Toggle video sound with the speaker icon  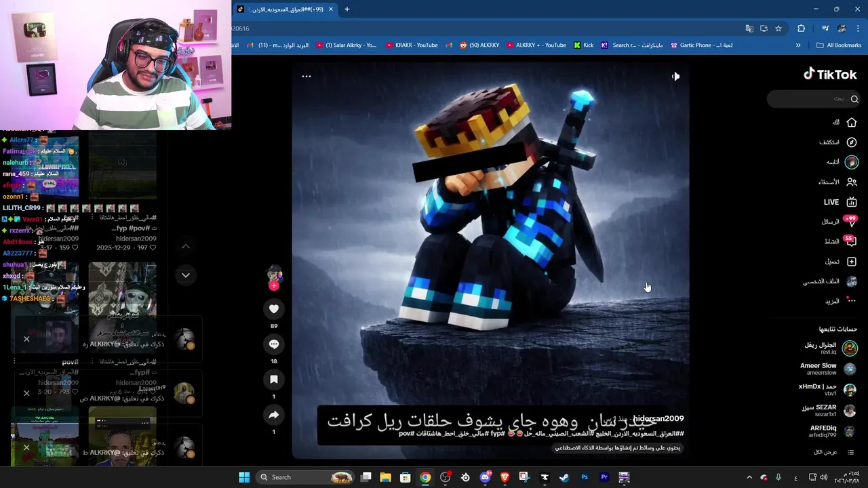(675, 77)
